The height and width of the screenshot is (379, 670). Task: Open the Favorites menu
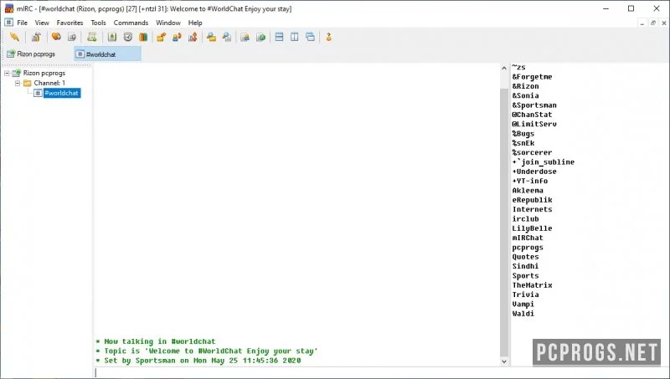tap(70, 23)
